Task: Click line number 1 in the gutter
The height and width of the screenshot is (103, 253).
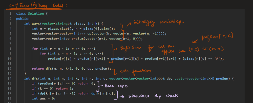Action: (10, 13)
